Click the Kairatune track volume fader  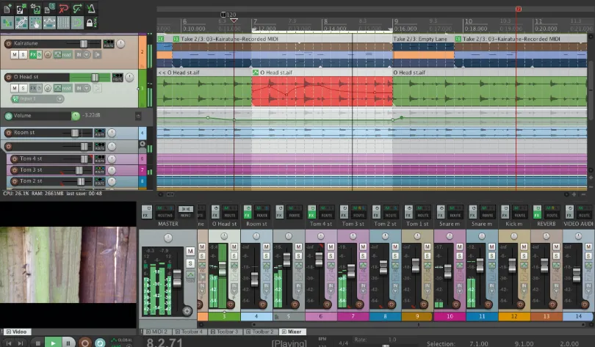tap(84, 43)
